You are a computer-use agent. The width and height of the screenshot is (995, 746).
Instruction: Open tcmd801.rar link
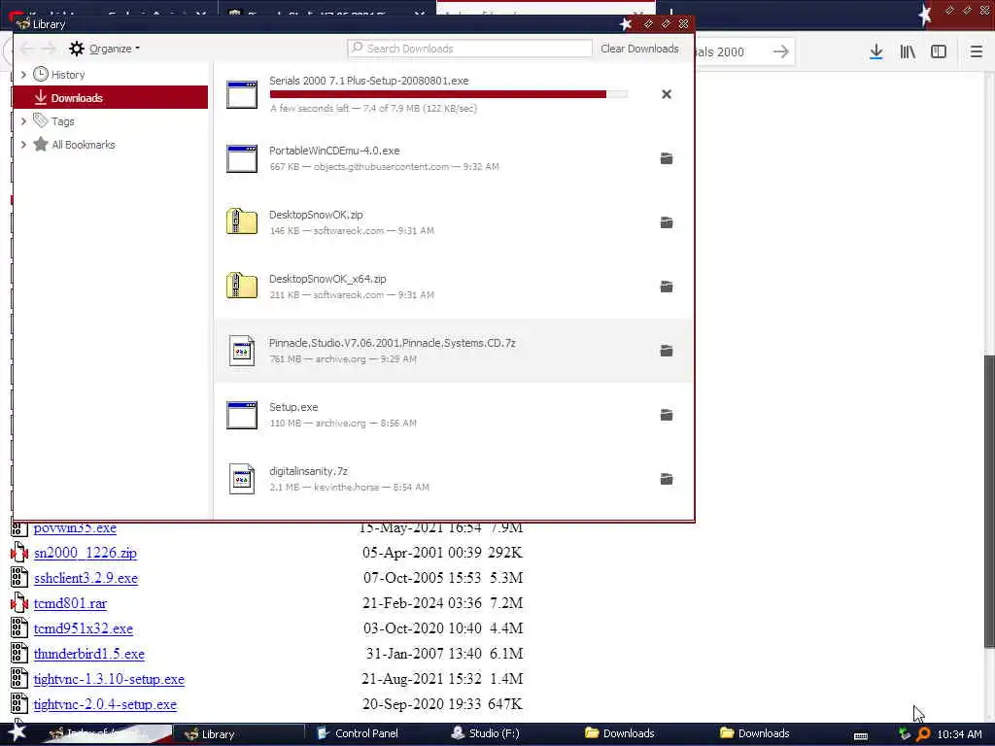pos(70,603)
